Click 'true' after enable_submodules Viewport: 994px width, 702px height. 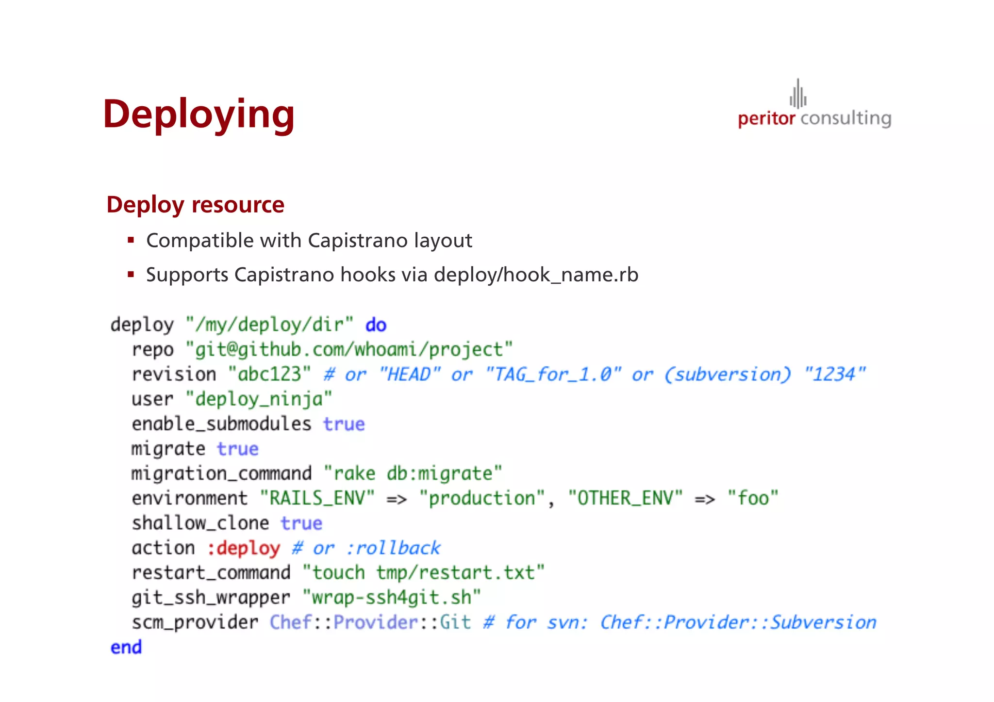click(344, 424)
